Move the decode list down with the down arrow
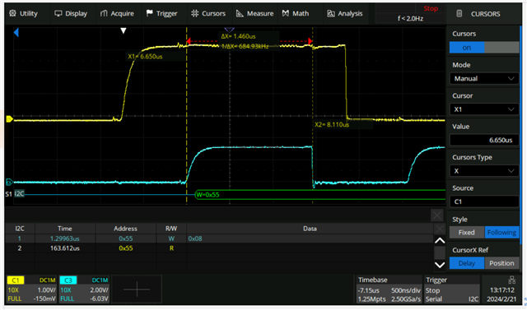Image resolution: width=527 pixels, height=310 pixels. (x=440, y=265)
